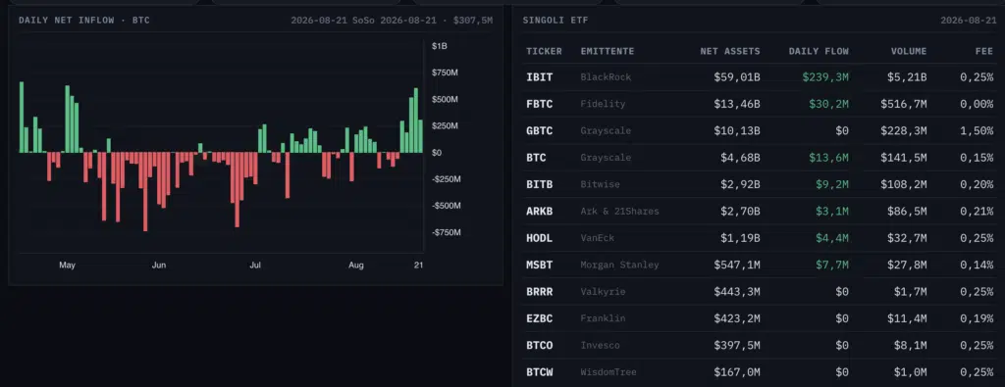Click FBTC net assets $13,46B

pyautogui.click(x=737, y=104)
